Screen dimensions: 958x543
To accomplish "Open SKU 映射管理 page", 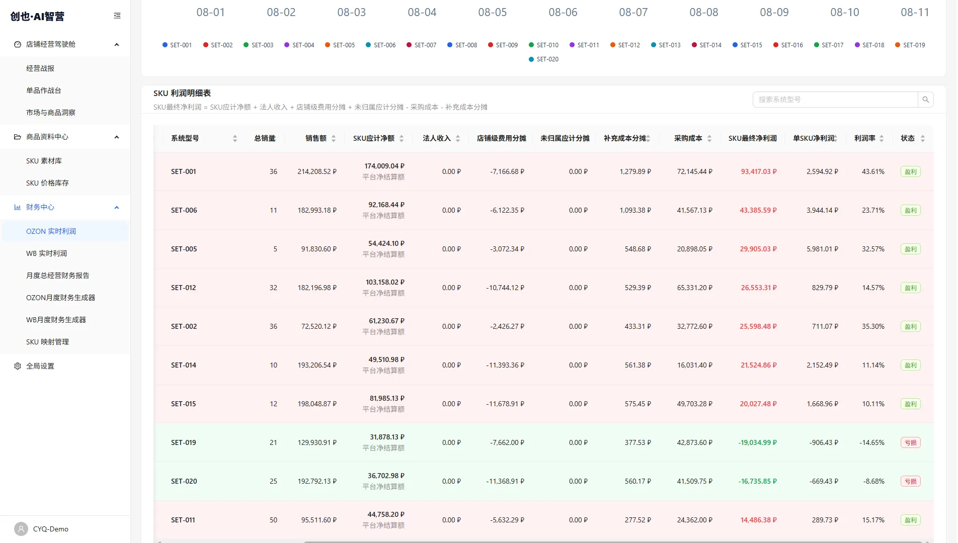I will 65,342.
